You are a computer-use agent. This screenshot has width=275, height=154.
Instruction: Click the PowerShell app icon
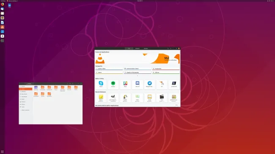tap(174, 84)
